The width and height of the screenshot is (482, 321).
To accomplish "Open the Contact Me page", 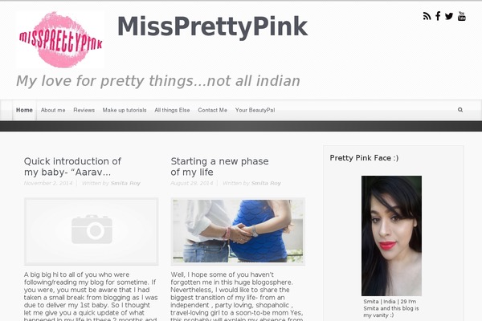I will [212, 110].
